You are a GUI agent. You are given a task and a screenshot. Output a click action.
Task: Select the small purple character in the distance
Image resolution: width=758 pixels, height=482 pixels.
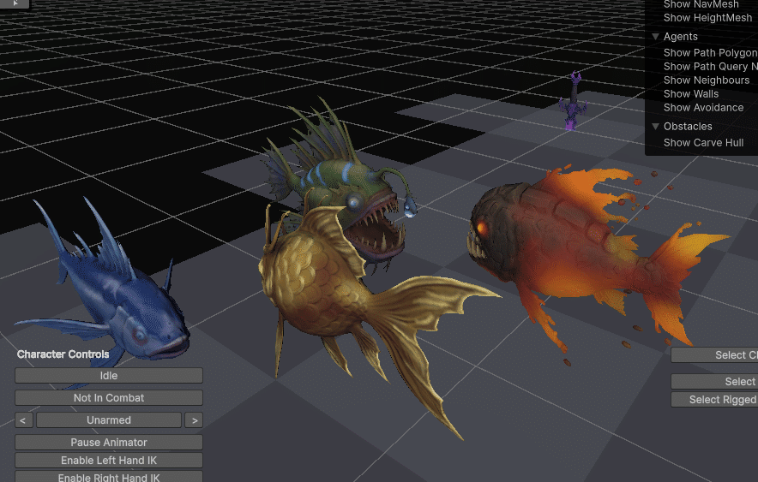pyautogui.click(x=574, y=100)
